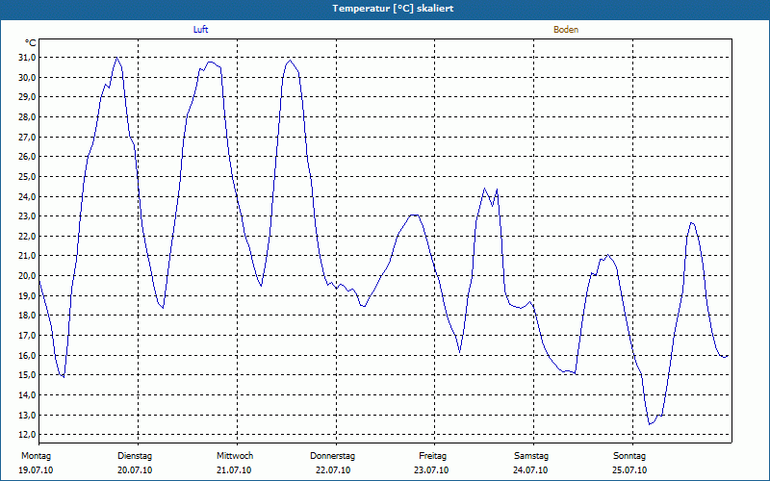Click the 15,0 y-axis value
The image size is (770, 481).
pos(27,375)
